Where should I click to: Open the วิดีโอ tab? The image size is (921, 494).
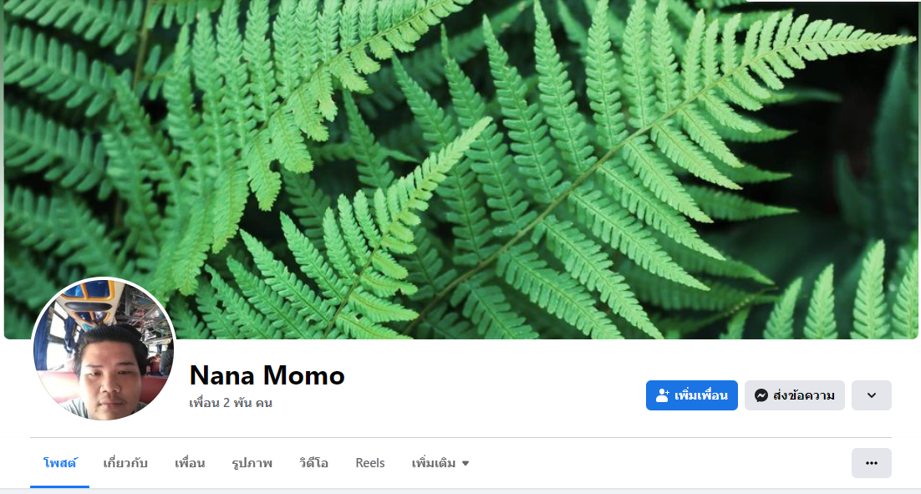pyautogui.click(x=313, y=463)
